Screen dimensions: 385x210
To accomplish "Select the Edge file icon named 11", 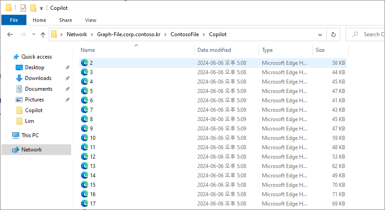I will coord(85,147).
